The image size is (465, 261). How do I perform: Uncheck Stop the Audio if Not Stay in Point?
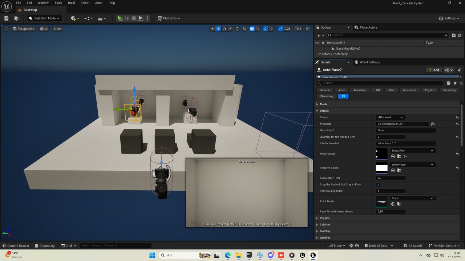pos(378,185)
